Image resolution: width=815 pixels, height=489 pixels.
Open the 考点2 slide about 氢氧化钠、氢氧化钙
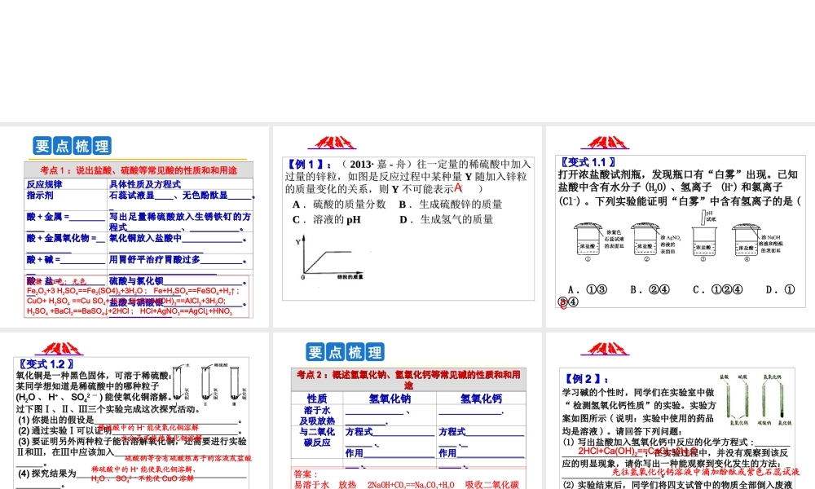point(407,411)
